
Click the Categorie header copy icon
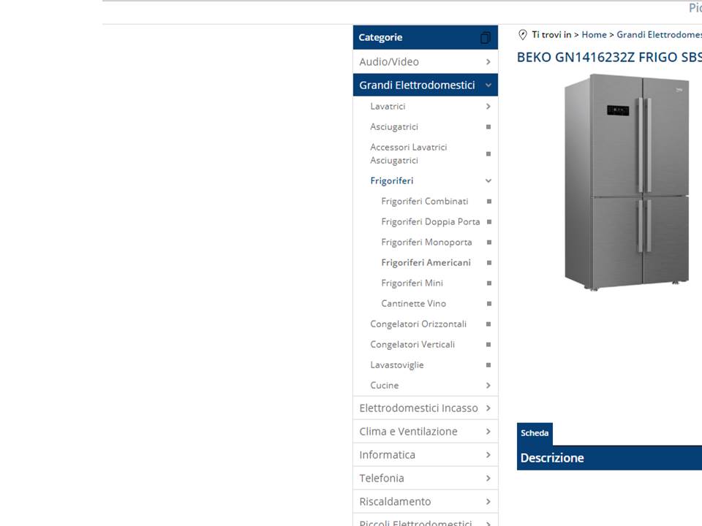tap(486, 38)
